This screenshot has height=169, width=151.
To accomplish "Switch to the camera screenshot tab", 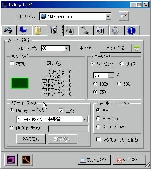I will point(102,30).
